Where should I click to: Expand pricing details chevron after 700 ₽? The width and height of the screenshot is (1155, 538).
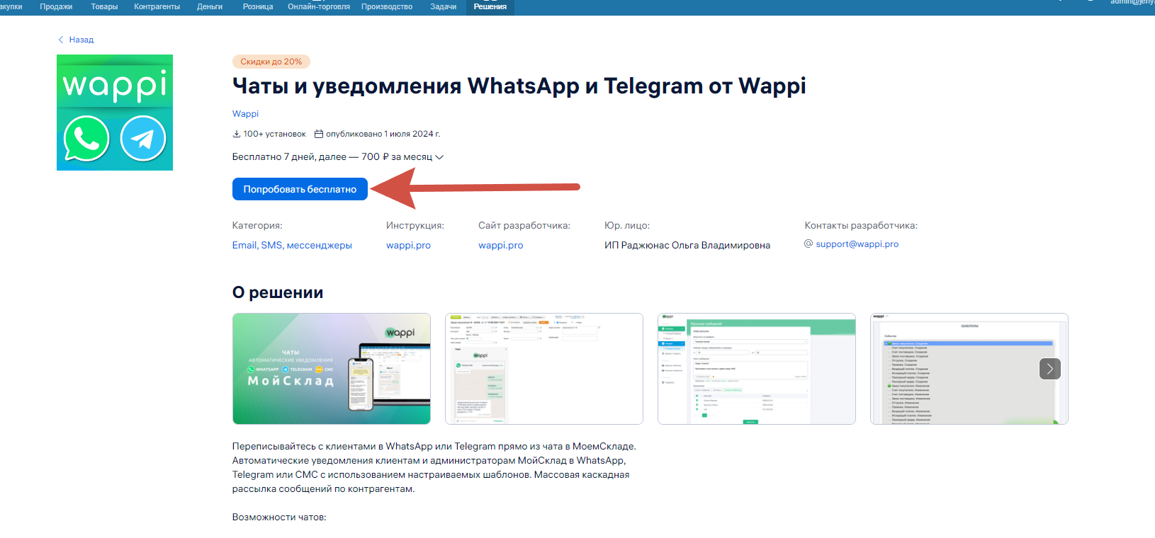tap(439, 157)
